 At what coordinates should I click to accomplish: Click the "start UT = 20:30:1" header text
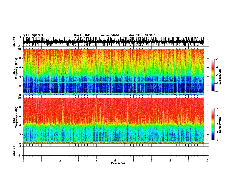(x=142, y=35)
